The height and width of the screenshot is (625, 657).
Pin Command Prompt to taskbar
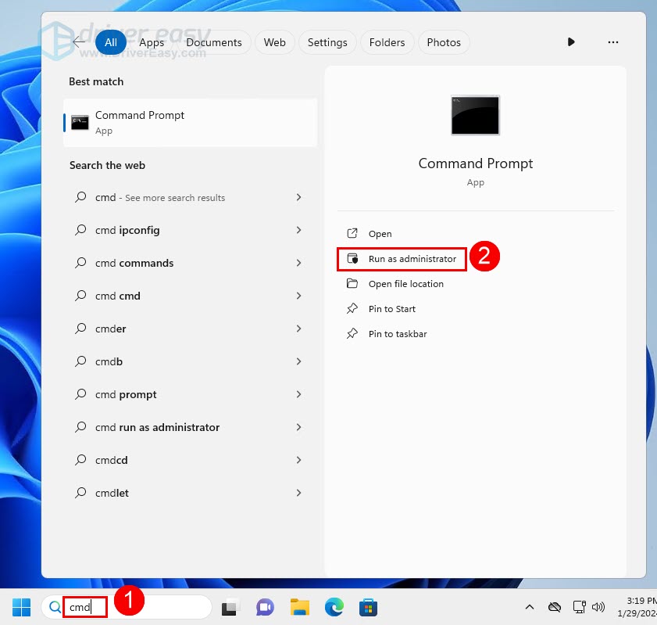(x=398, y=334)
